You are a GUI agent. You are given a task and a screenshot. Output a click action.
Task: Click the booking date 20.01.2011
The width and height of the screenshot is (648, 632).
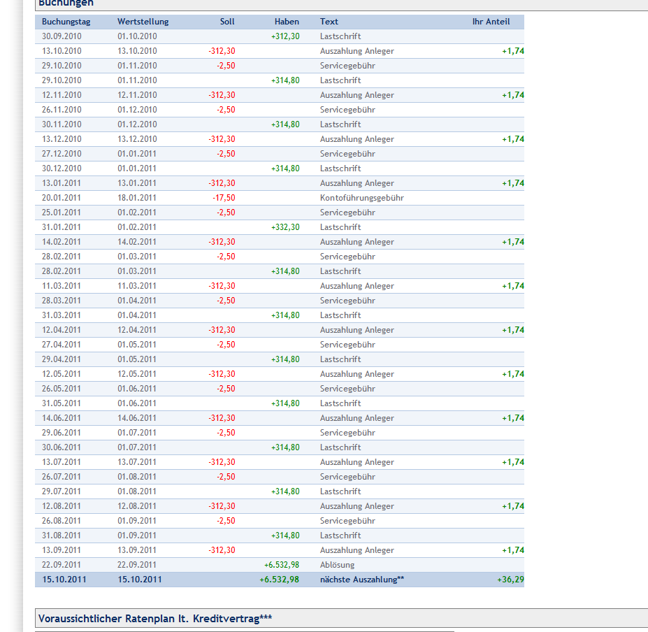point(62,198)
